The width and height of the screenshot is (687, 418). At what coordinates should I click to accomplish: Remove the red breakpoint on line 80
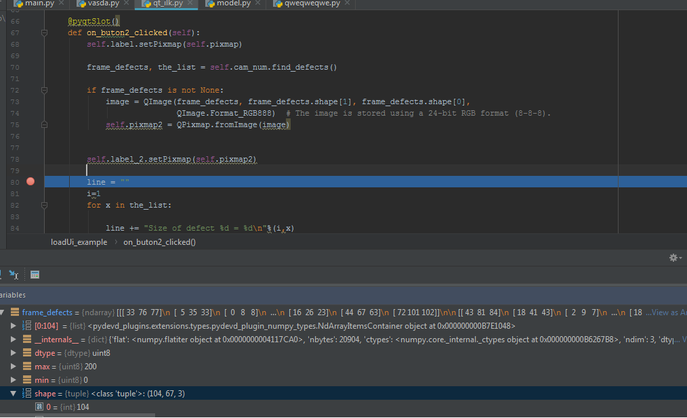(30, 181)
